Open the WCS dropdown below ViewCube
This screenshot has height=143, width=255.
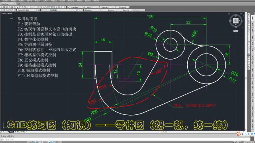(x=235, y=31)
